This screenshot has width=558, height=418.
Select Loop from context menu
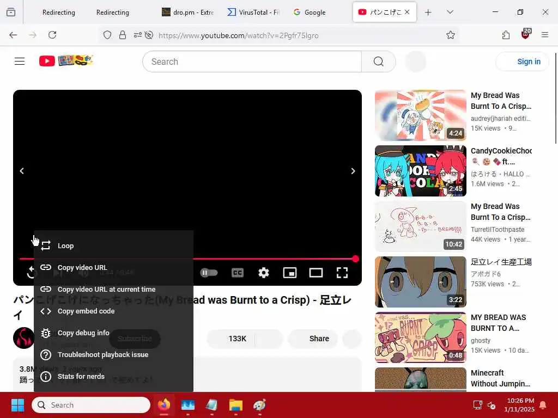(113, 245)
